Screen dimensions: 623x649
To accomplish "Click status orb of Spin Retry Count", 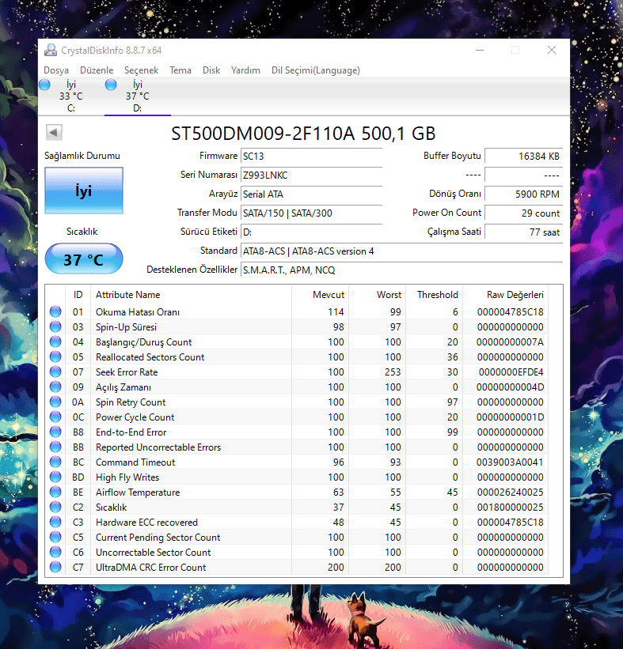I will (55, 402).
